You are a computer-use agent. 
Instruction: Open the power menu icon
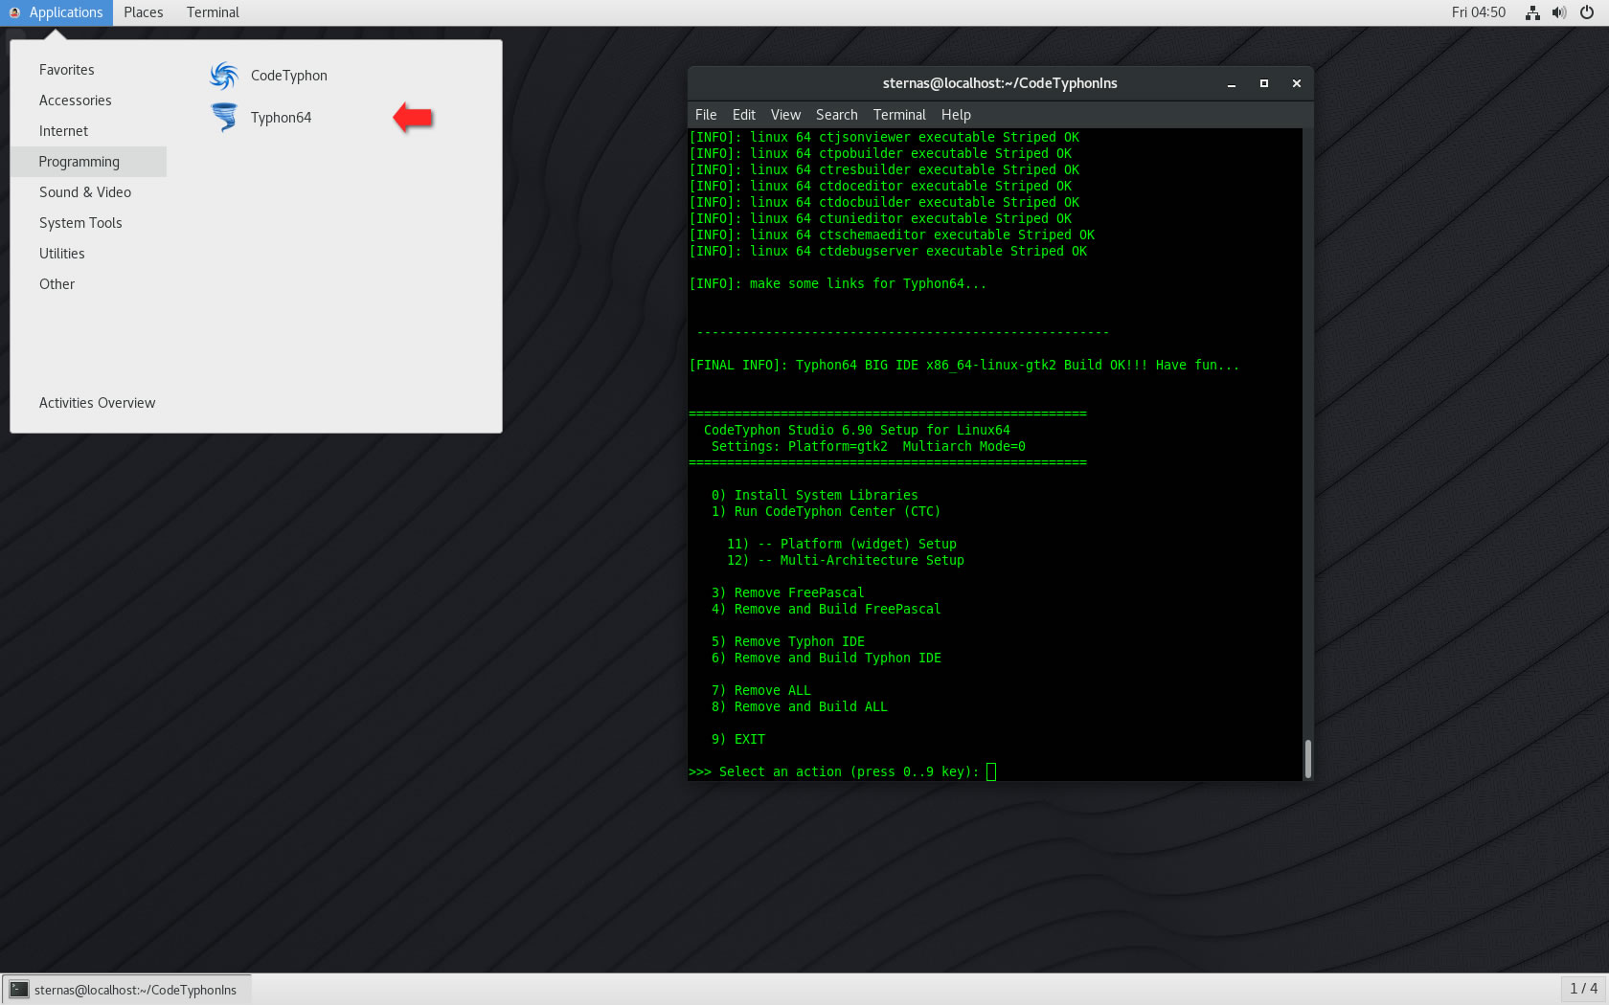coord(1587,12)
